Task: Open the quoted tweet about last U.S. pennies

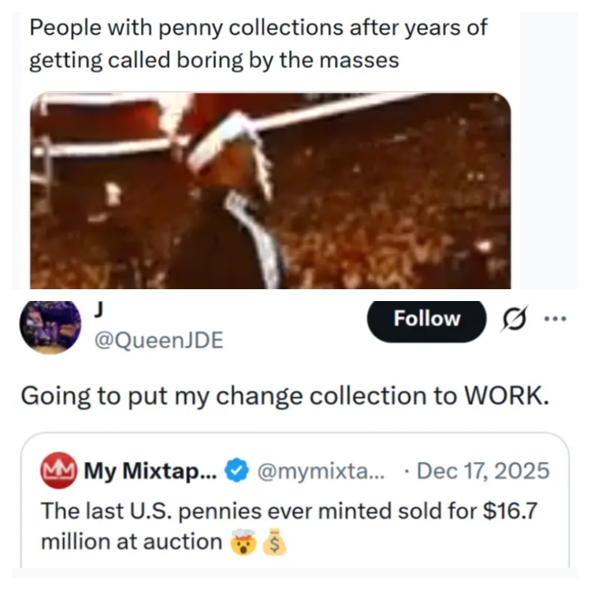Action: point(295,500)
